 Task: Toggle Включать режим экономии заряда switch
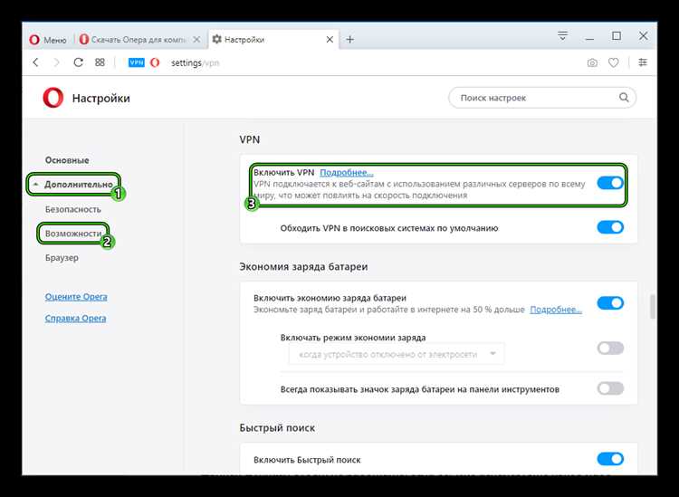(610, 348)
